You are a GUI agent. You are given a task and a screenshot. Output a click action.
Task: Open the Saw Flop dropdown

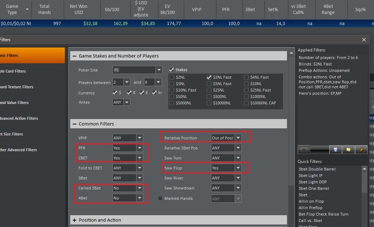click(x=238, y=168)
